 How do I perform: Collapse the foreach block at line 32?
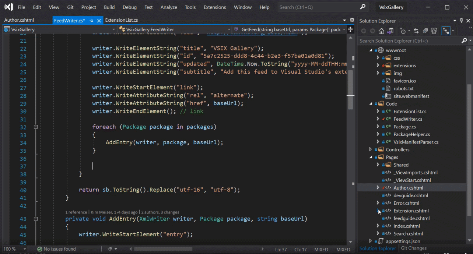[36, 127]
